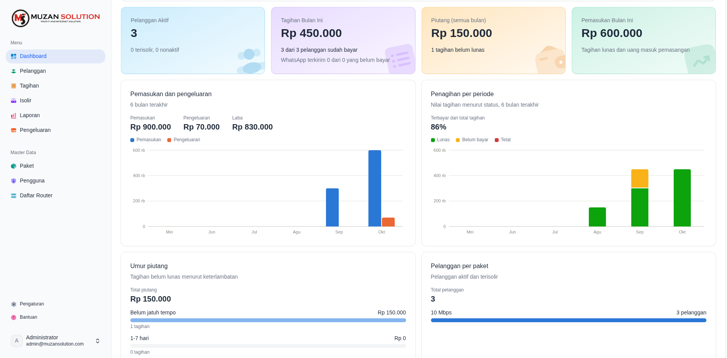Go to the Pelanggan page

[x=56, y=71]
